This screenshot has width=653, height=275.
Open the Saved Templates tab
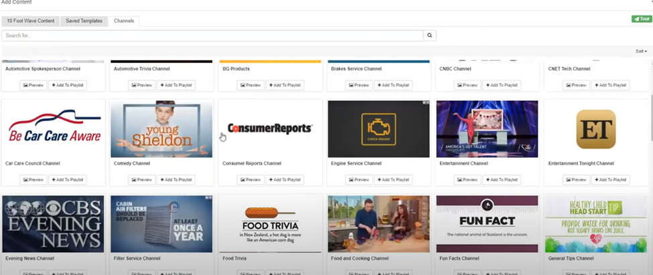point(84,21)
